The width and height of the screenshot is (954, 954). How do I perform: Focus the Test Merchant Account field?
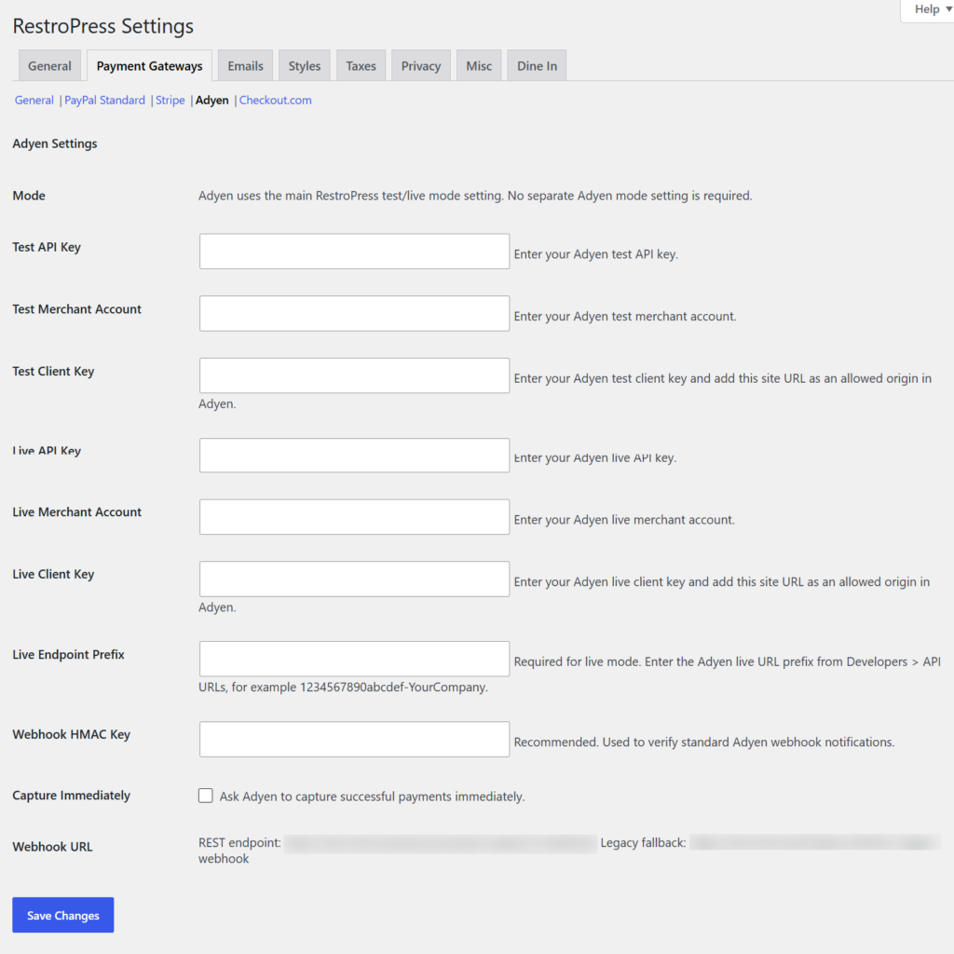point(354,313)
